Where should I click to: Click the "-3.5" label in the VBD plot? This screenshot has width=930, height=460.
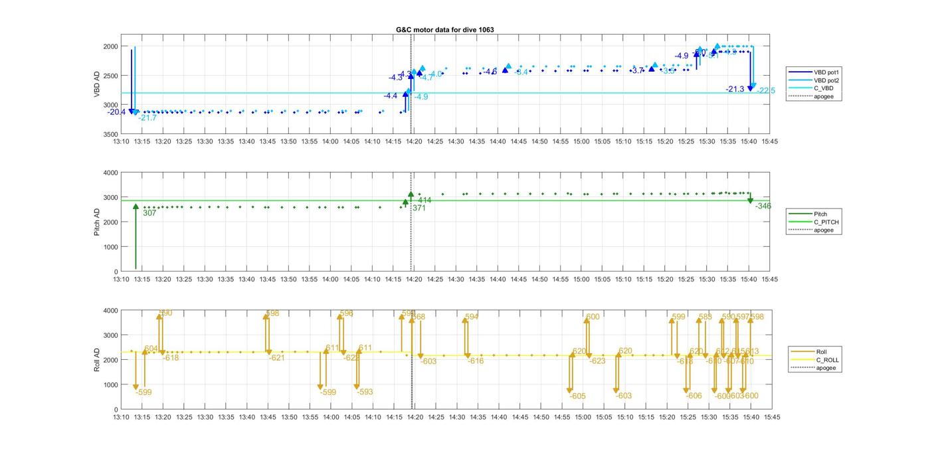point(668,71)
